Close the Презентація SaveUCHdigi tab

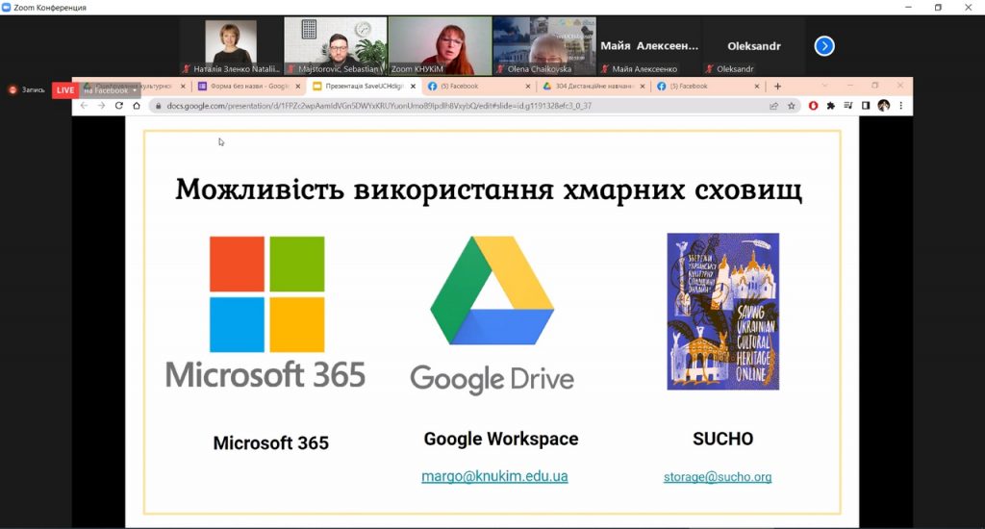click(x=413, y=86)
